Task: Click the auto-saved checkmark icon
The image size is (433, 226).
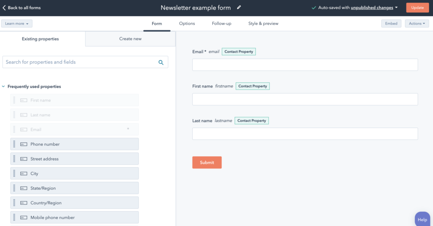Action: [314, 8]
